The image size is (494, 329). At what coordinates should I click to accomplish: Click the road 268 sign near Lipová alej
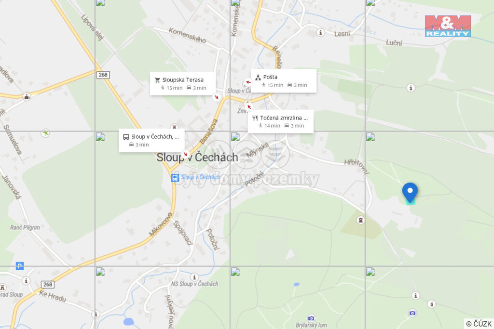pos(103,75)
